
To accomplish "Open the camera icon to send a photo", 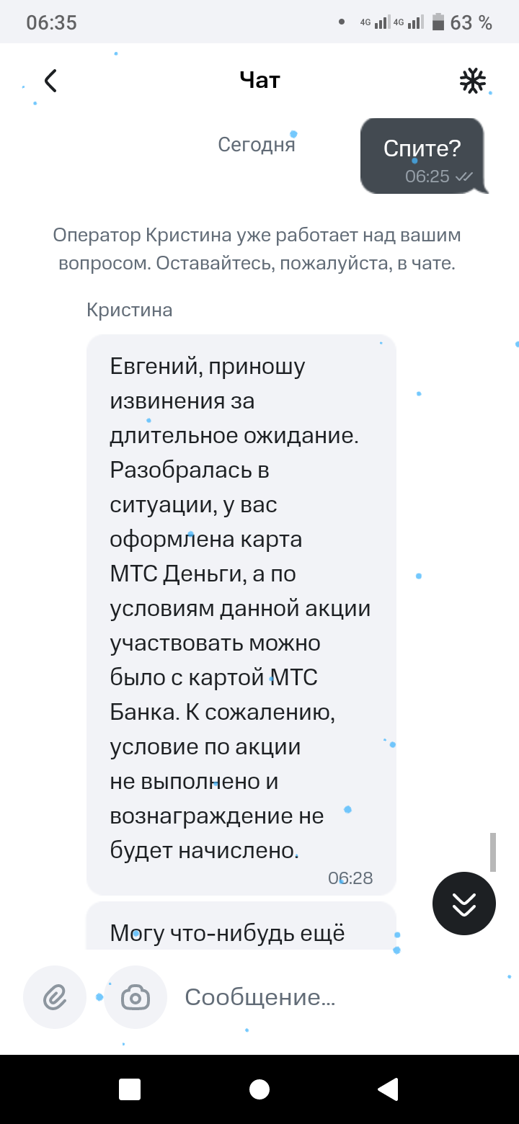I will (136, 997).
